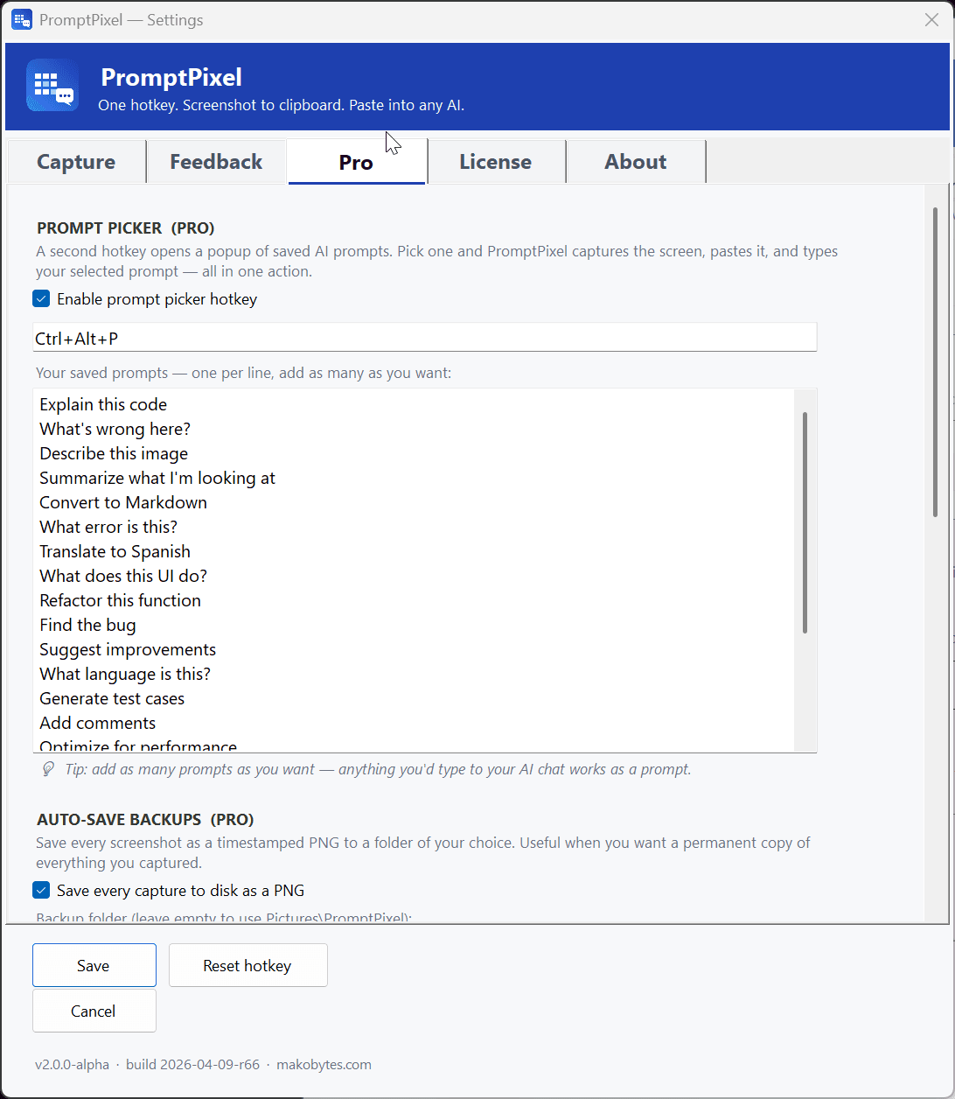Image resolution: width=955 pixels, height=1099 pixels.
Task: Close the PromptPixel Settings window
Action: (931, 19)
